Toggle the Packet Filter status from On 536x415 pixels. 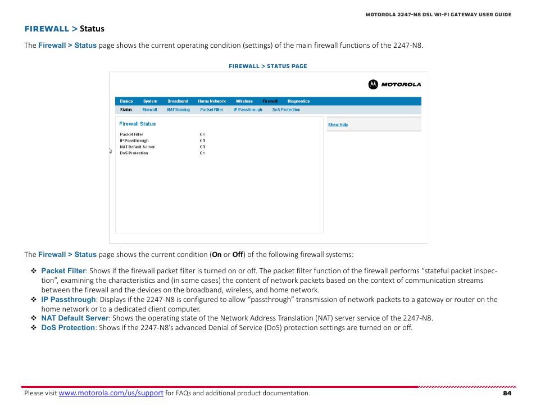click(x=202, y=134)
